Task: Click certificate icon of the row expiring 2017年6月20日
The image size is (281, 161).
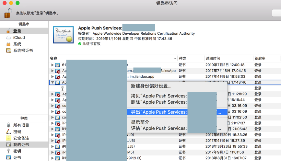Action: pyautogui.click(x=57, y=135)
